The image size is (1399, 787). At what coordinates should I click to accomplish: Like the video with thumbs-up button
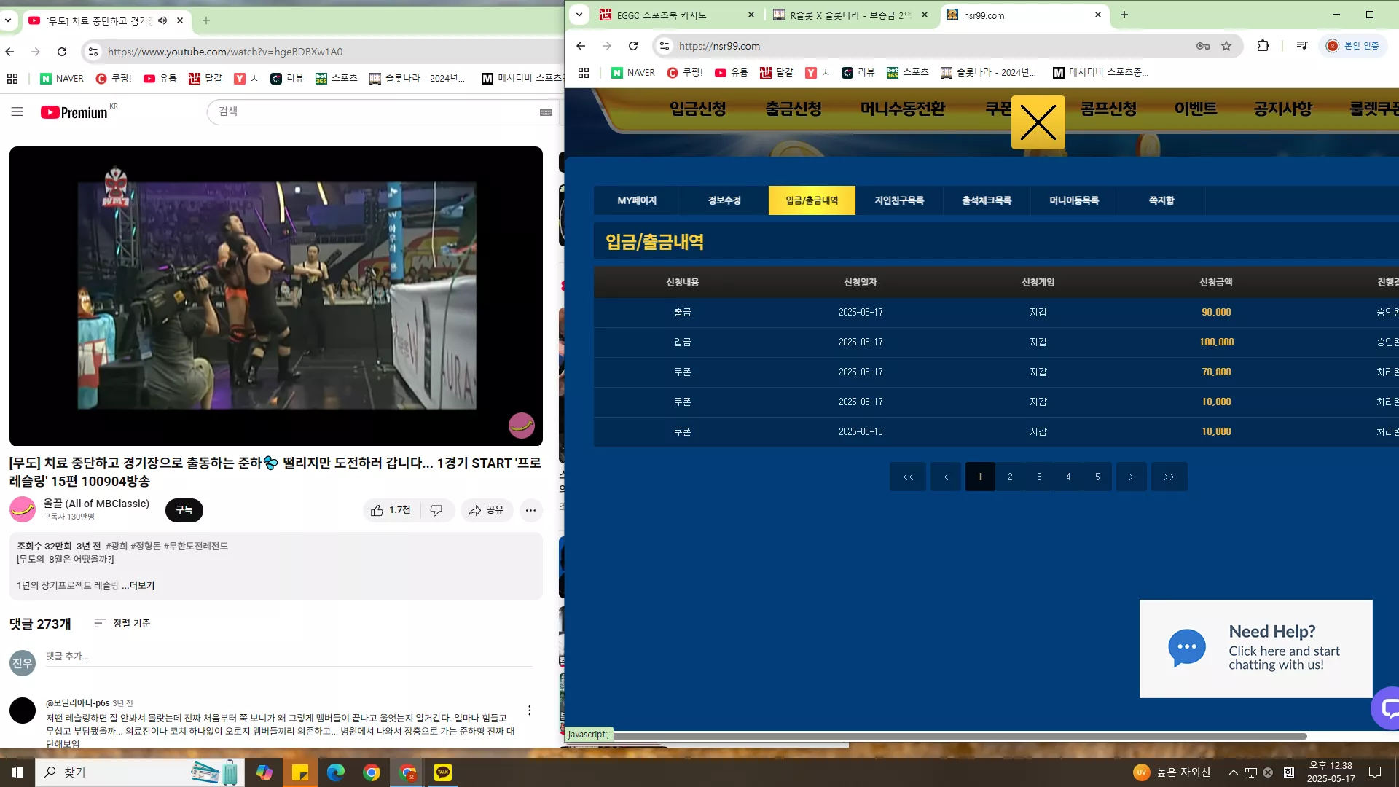391,510
